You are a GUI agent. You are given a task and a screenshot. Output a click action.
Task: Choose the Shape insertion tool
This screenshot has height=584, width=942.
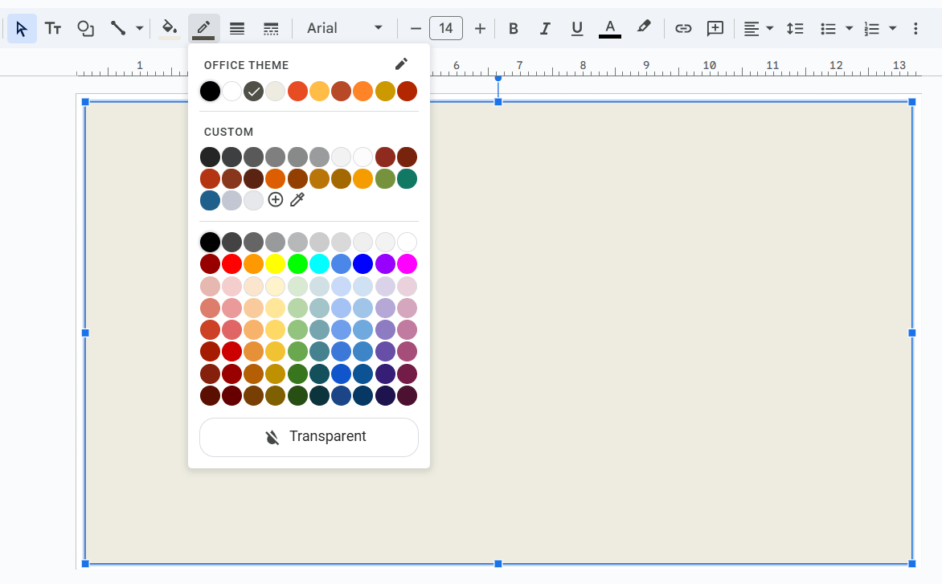[x=85, y=28]
